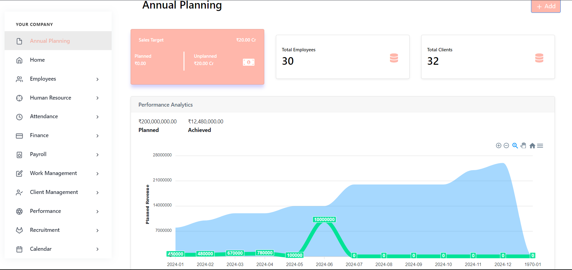Expand the Human Resource chevron

coord(98,98)
